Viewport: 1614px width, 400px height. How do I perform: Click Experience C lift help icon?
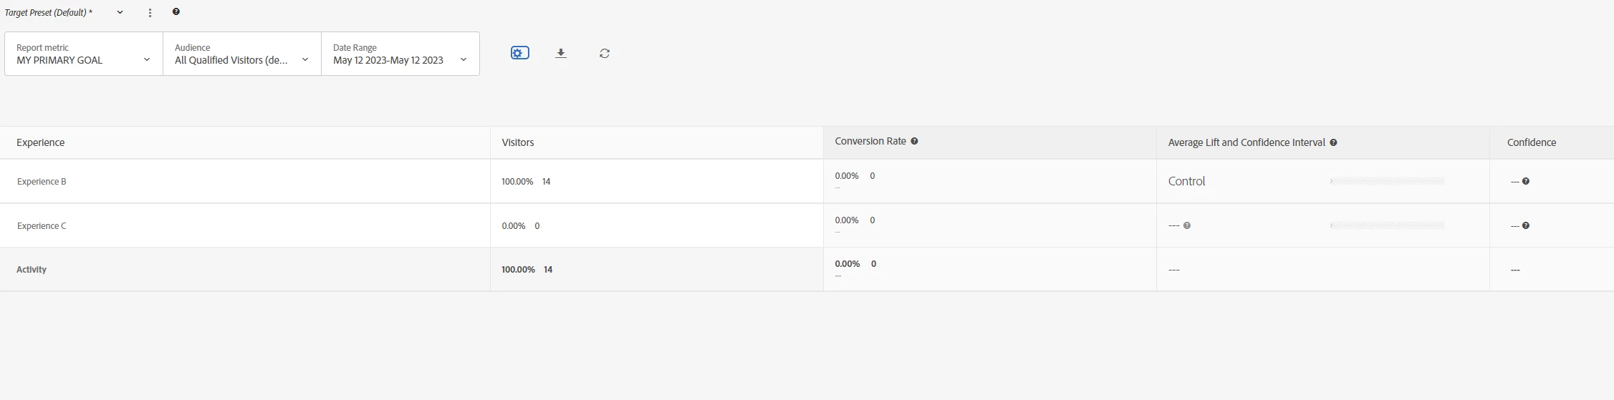[x=1187, y=226]
